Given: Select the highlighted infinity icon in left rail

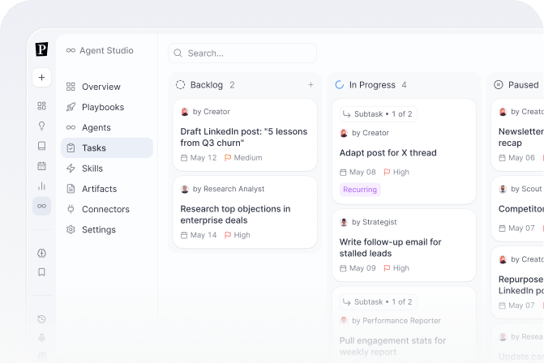Looking at the screenshot, I should (41, 206).
